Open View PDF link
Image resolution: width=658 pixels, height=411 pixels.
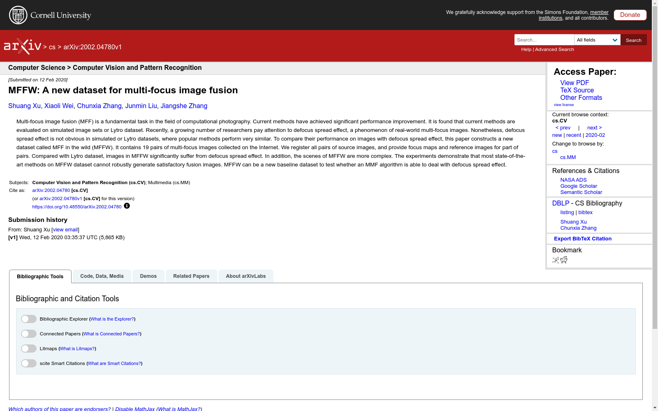tap(575, 83)
